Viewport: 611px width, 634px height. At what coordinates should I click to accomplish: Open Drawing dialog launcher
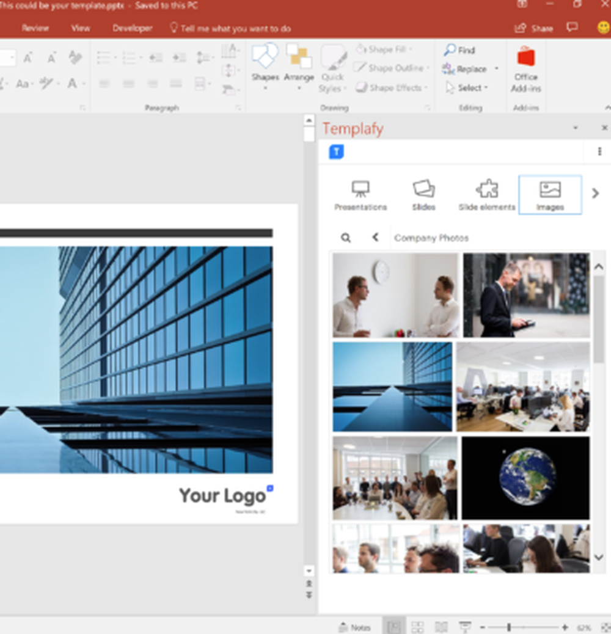point(428,107)
